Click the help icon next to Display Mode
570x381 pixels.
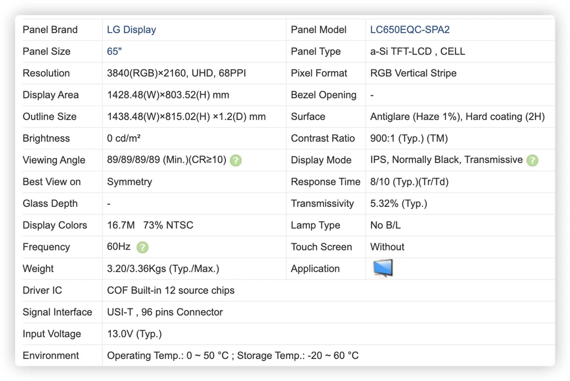click(x=532, y=160)
